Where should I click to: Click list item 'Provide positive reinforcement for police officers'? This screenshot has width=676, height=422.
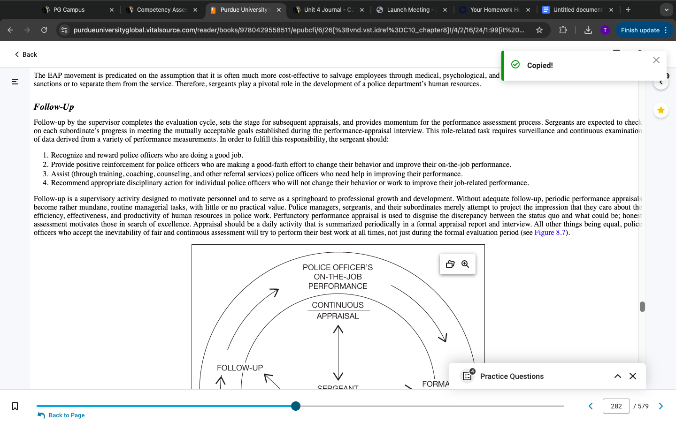[281, 165]
